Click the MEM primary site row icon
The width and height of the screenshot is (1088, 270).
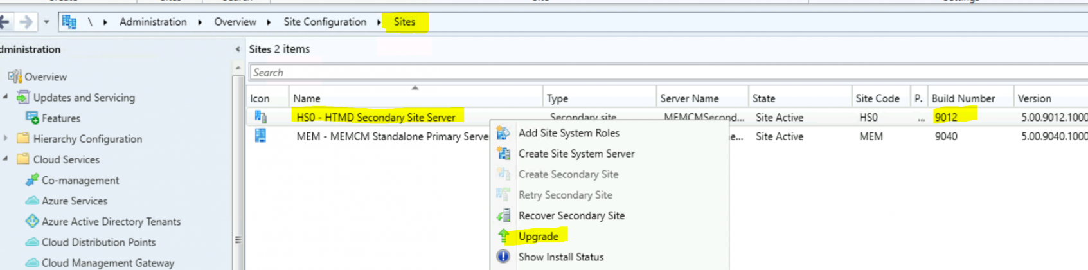click(x=260, y=136)
